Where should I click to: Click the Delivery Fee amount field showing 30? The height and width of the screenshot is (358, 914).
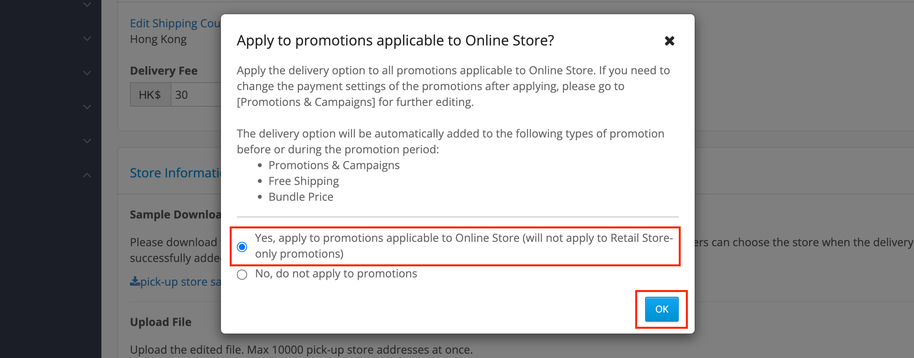pyautogui.click(x=196, y=95)
